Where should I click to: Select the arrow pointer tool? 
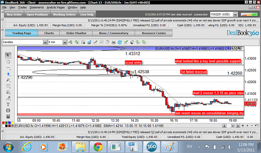tap(8, 55)
